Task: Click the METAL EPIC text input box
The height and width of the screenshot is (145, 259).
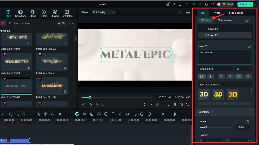Action: [225, 57]
